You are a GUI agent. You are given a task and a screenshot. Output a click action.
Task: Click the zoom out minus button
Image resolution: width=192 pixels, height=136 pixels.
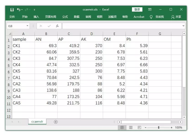tap(146, 128)
